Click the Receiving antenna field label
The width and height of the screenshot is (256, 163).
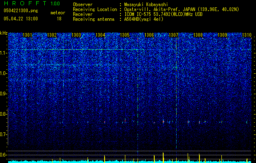[x=94, y=19]
